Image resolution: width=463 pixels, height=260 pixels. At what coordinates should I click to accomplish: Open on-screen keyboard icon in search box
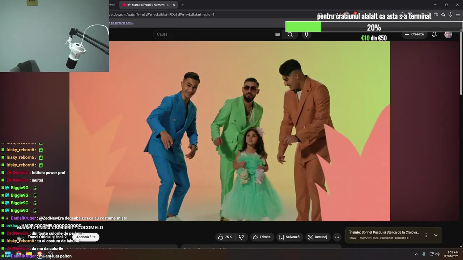click(277, 34)
